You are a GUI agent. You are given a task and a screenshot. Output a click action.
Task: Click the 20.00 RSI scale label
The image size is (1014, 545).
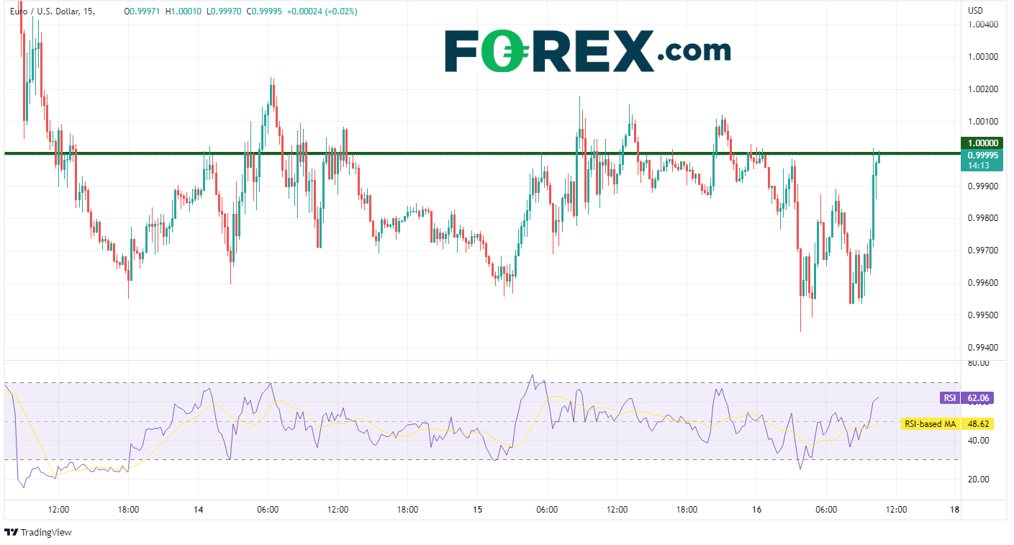tap(978, 479)
